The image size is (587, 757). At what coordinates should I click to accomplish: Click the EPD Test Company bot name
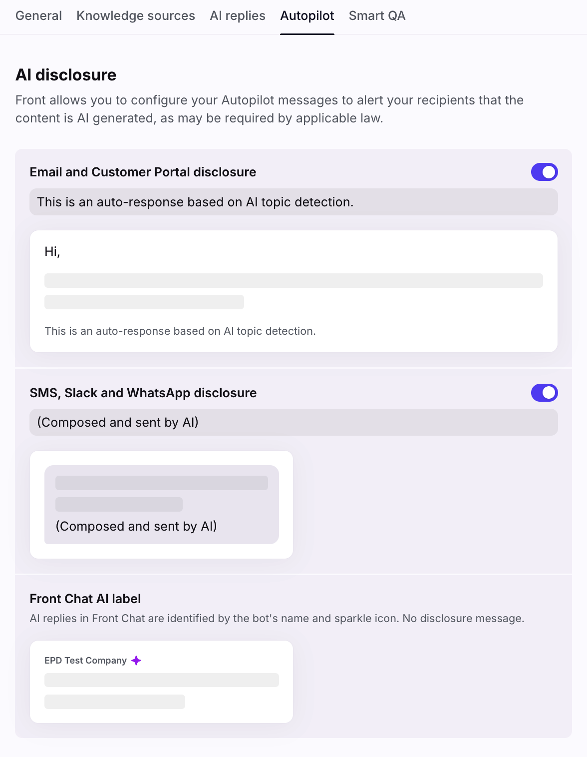85,661
